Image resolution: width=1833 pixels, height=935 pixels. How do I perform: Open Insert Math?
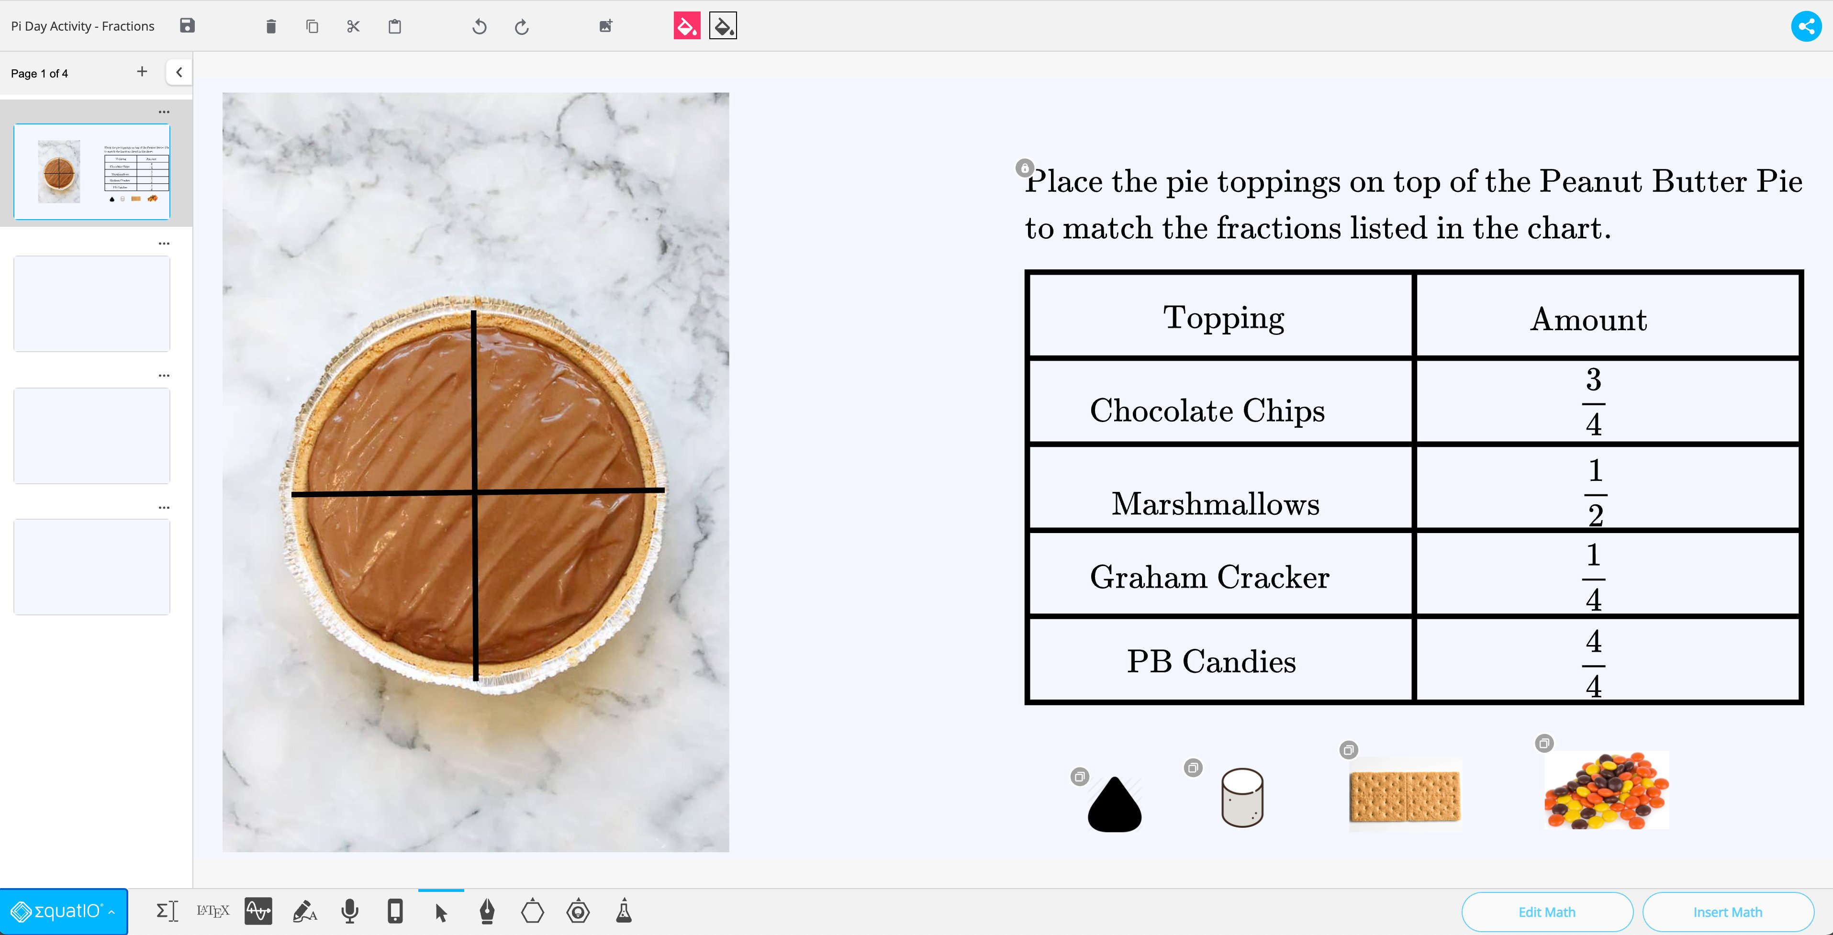click(1728, 912)
